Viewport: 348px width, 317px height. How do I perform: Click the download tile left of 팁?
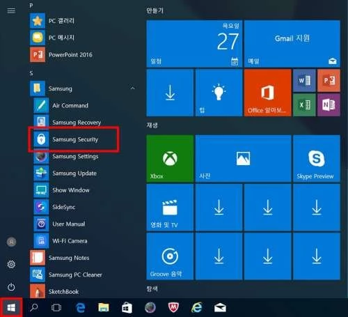[x=170, y=93]
